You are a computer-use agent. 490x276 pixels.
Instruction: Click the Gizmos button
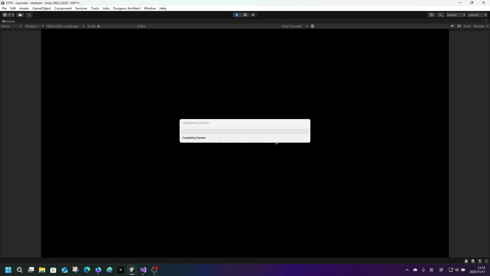479,26
